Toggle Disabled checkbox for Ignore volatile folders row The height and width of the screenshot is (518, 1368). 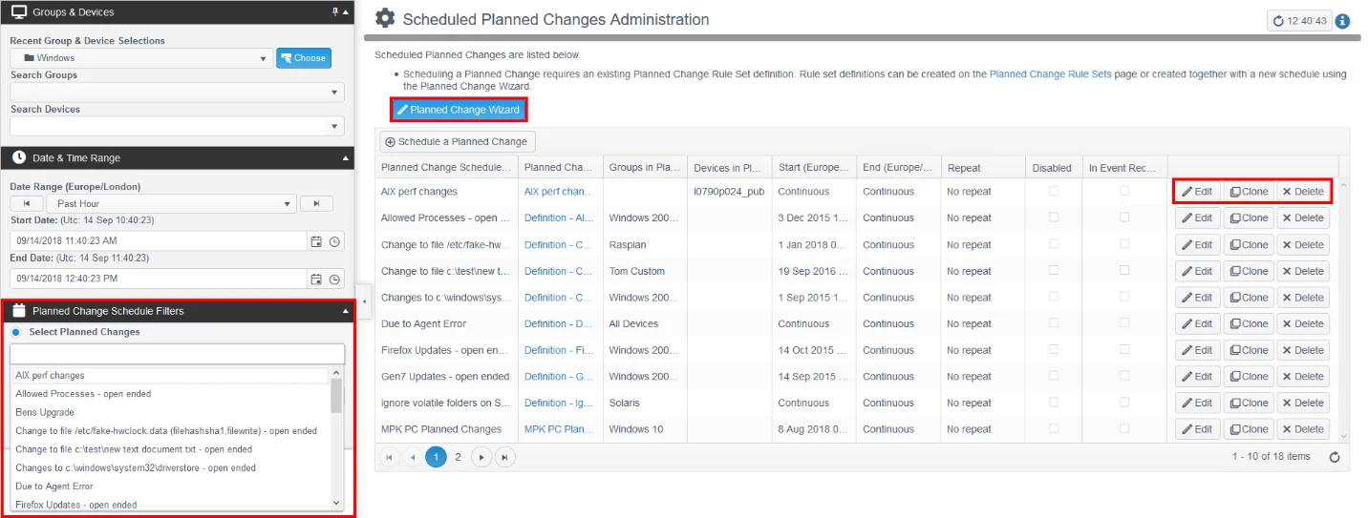pyautogui.click(x=1054, y=403)
